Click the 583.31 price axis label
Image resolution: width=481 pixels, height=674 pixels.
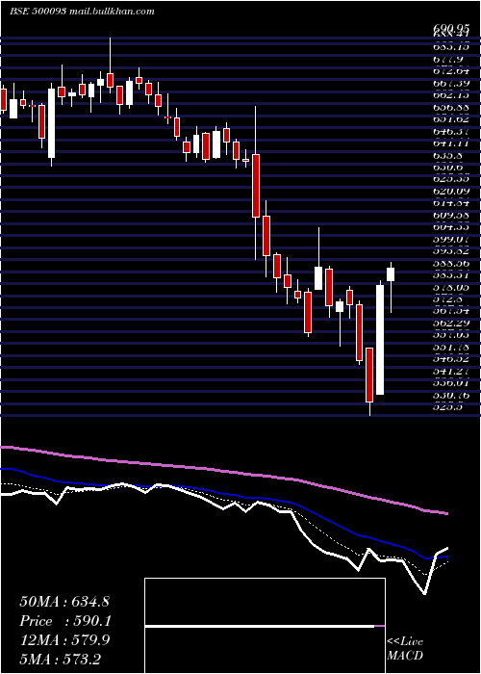pos(450,274)
